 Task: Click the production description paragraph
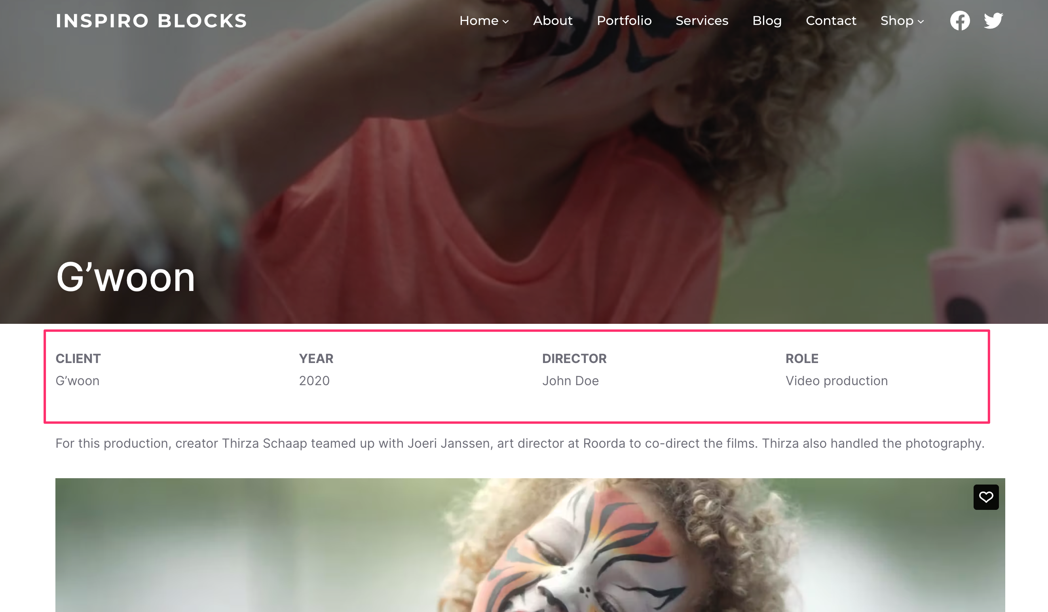(x=520, y=443)
